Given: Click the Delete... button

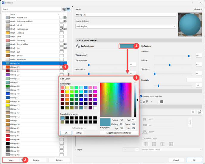Looking at the screenshot, I should (x=59, y=160).
